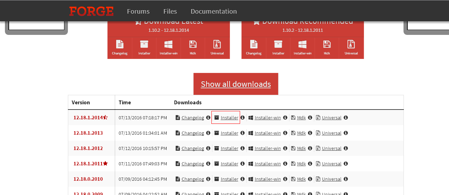449x195 pixels.
Task: Click Installer-win icon in Download Latest box
Action: tap(168, 45)
